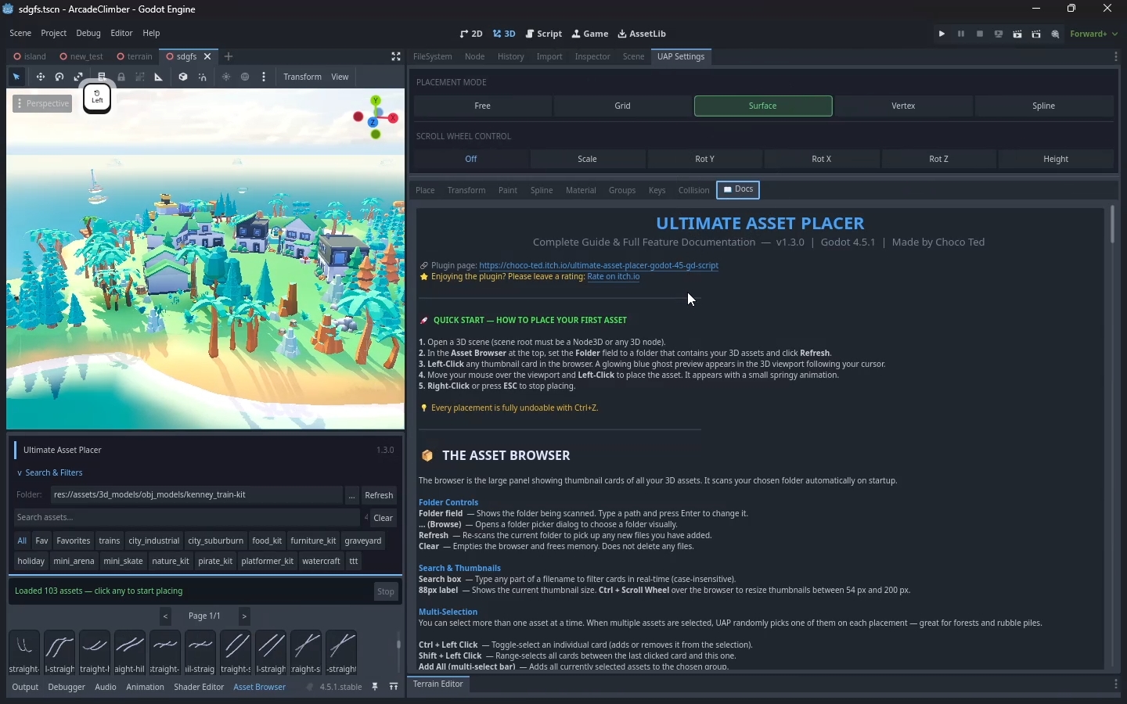Switch to the Inspector dock tab
The width and height of the screenshot is (1127, 704).
593,57
